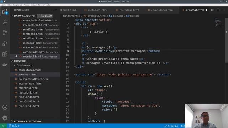The height and width of the screenshot is (128, 228).
Task: Open the errors and warnings counter
Action: 14,126
